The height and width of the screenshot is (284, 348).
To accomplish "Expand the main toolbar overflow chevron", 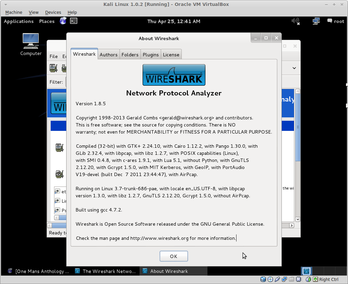I will [x=294, y=68].
